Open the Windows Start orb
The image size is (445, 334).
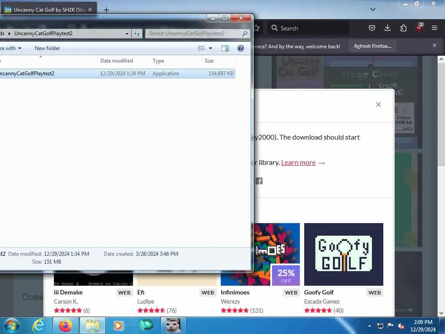pos(12,325)
